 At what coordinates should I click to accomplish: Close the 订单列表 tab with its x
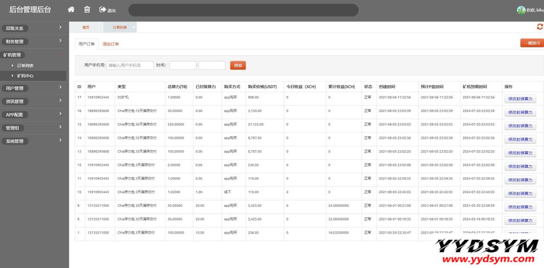pos(134,27)
